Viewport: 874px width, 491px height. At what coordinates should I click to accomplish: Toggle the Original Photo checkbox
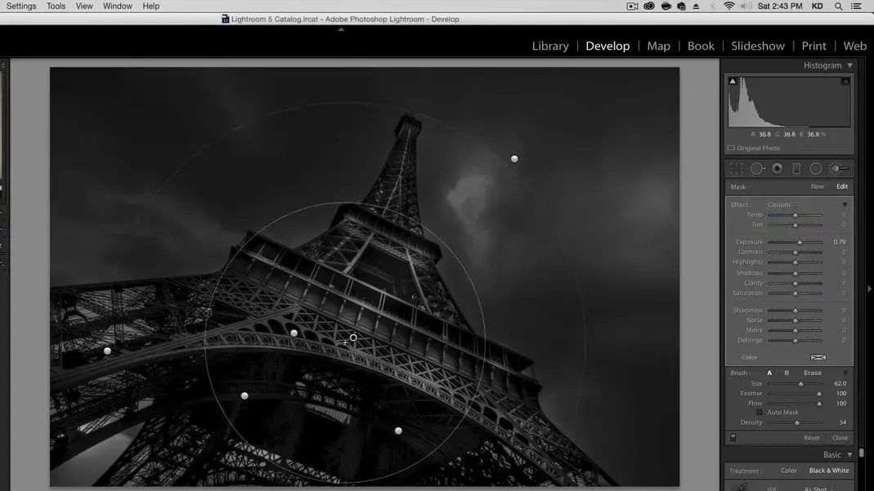point(731,149)
